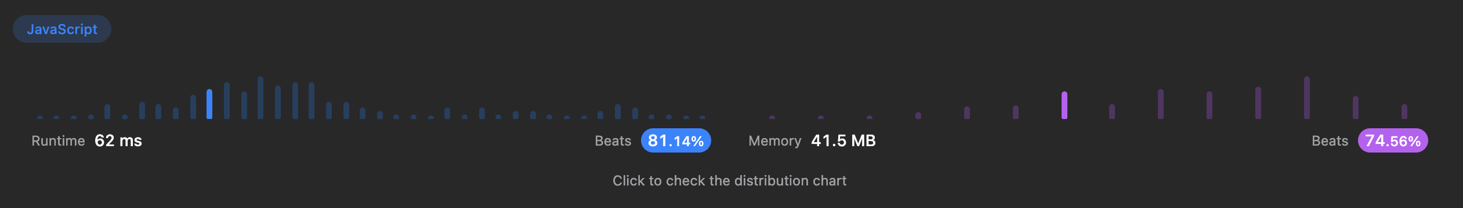Click the tallest bar in memory distribution
This screenshot has width=1463, height=208.
(x=1307, y=98)
